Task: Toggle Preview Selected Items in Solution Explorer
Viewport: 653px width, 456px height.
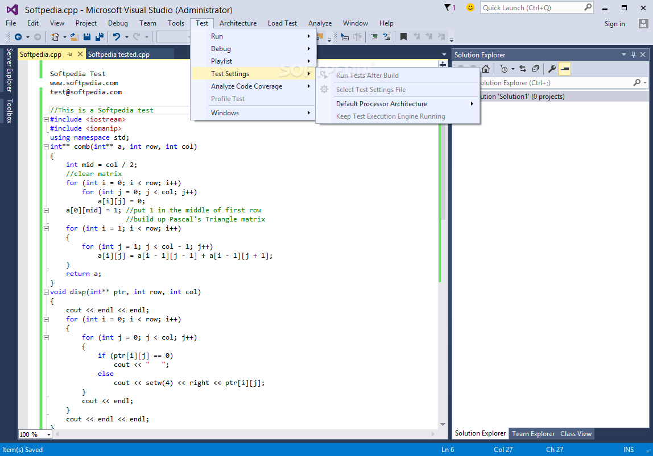Action: (x=565, y=69)
